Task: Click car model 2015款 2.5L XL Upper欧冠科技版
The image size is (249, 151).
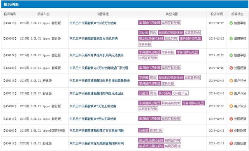Action: [42, 130]
